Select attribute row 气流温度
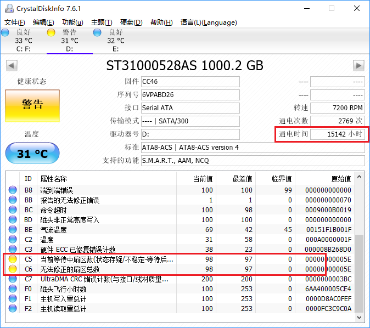This screenshot has width=370, height=328. pos(180,230)
